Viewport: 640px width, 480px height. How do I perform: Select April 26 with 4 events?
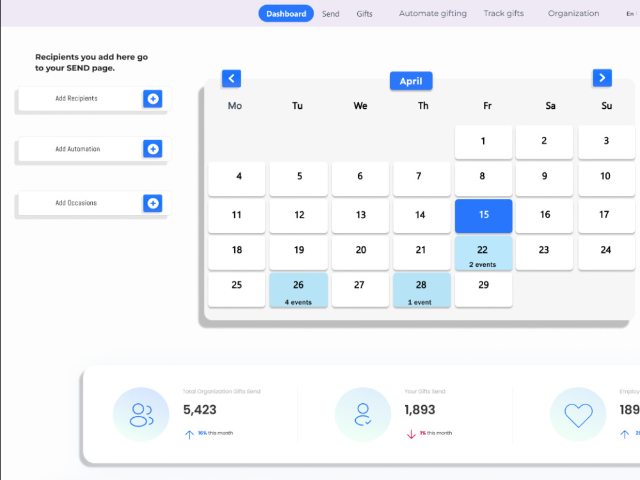[298, 290]
